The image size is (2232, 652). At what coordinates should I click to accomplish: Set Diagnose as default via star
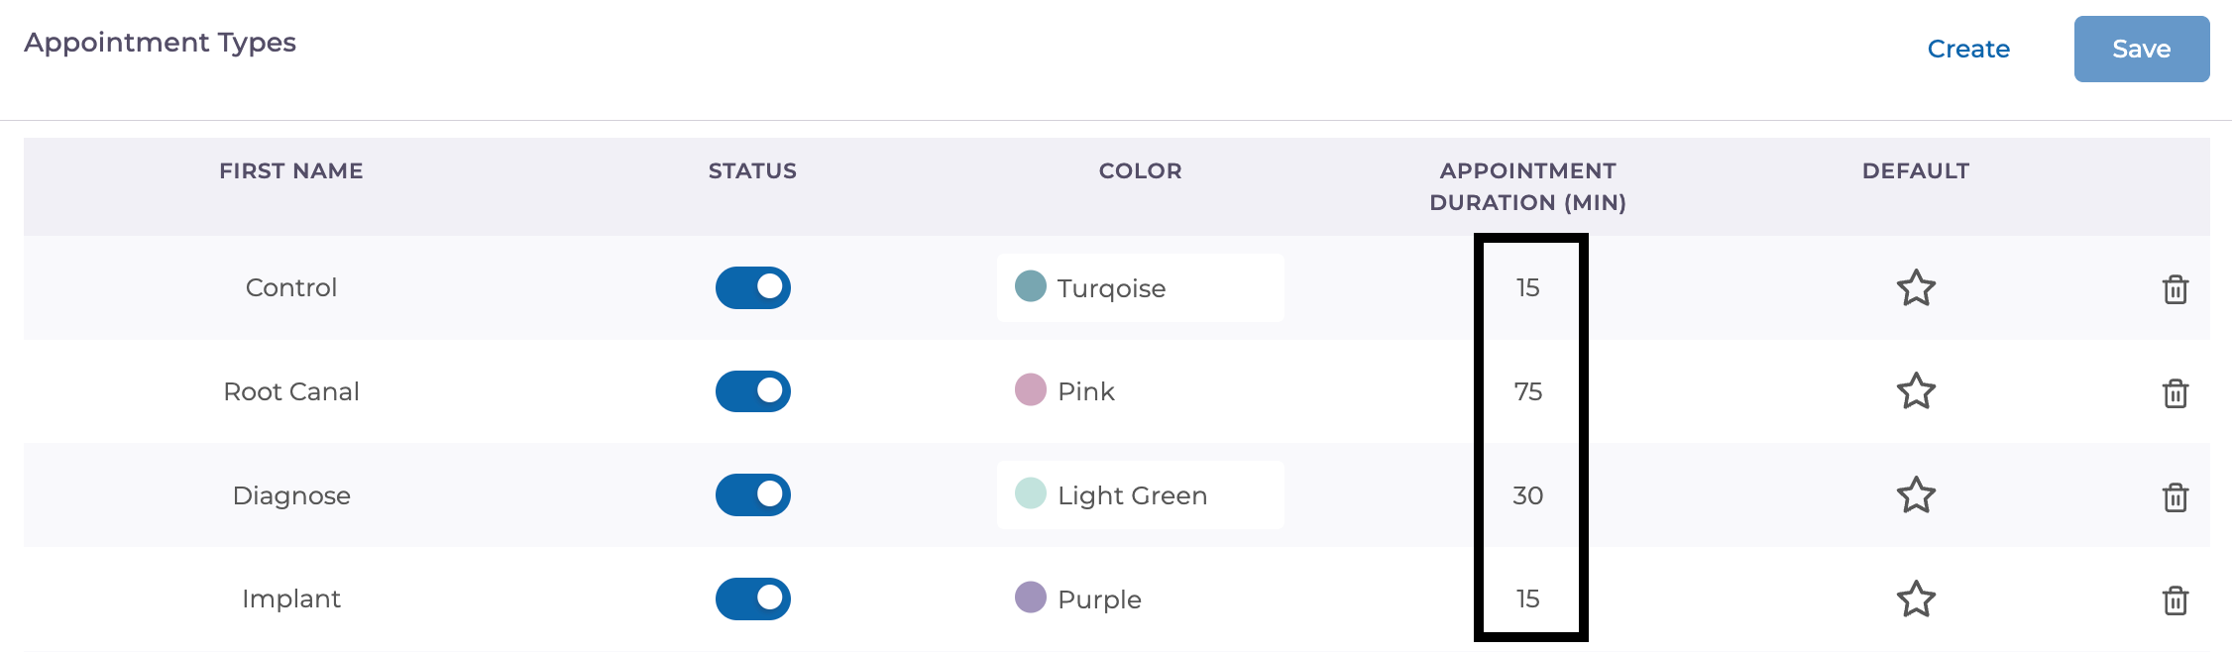pos(1916,495)
